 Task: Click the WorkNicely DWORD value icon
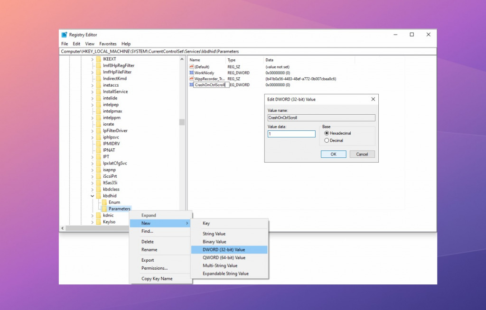[192, 73]
